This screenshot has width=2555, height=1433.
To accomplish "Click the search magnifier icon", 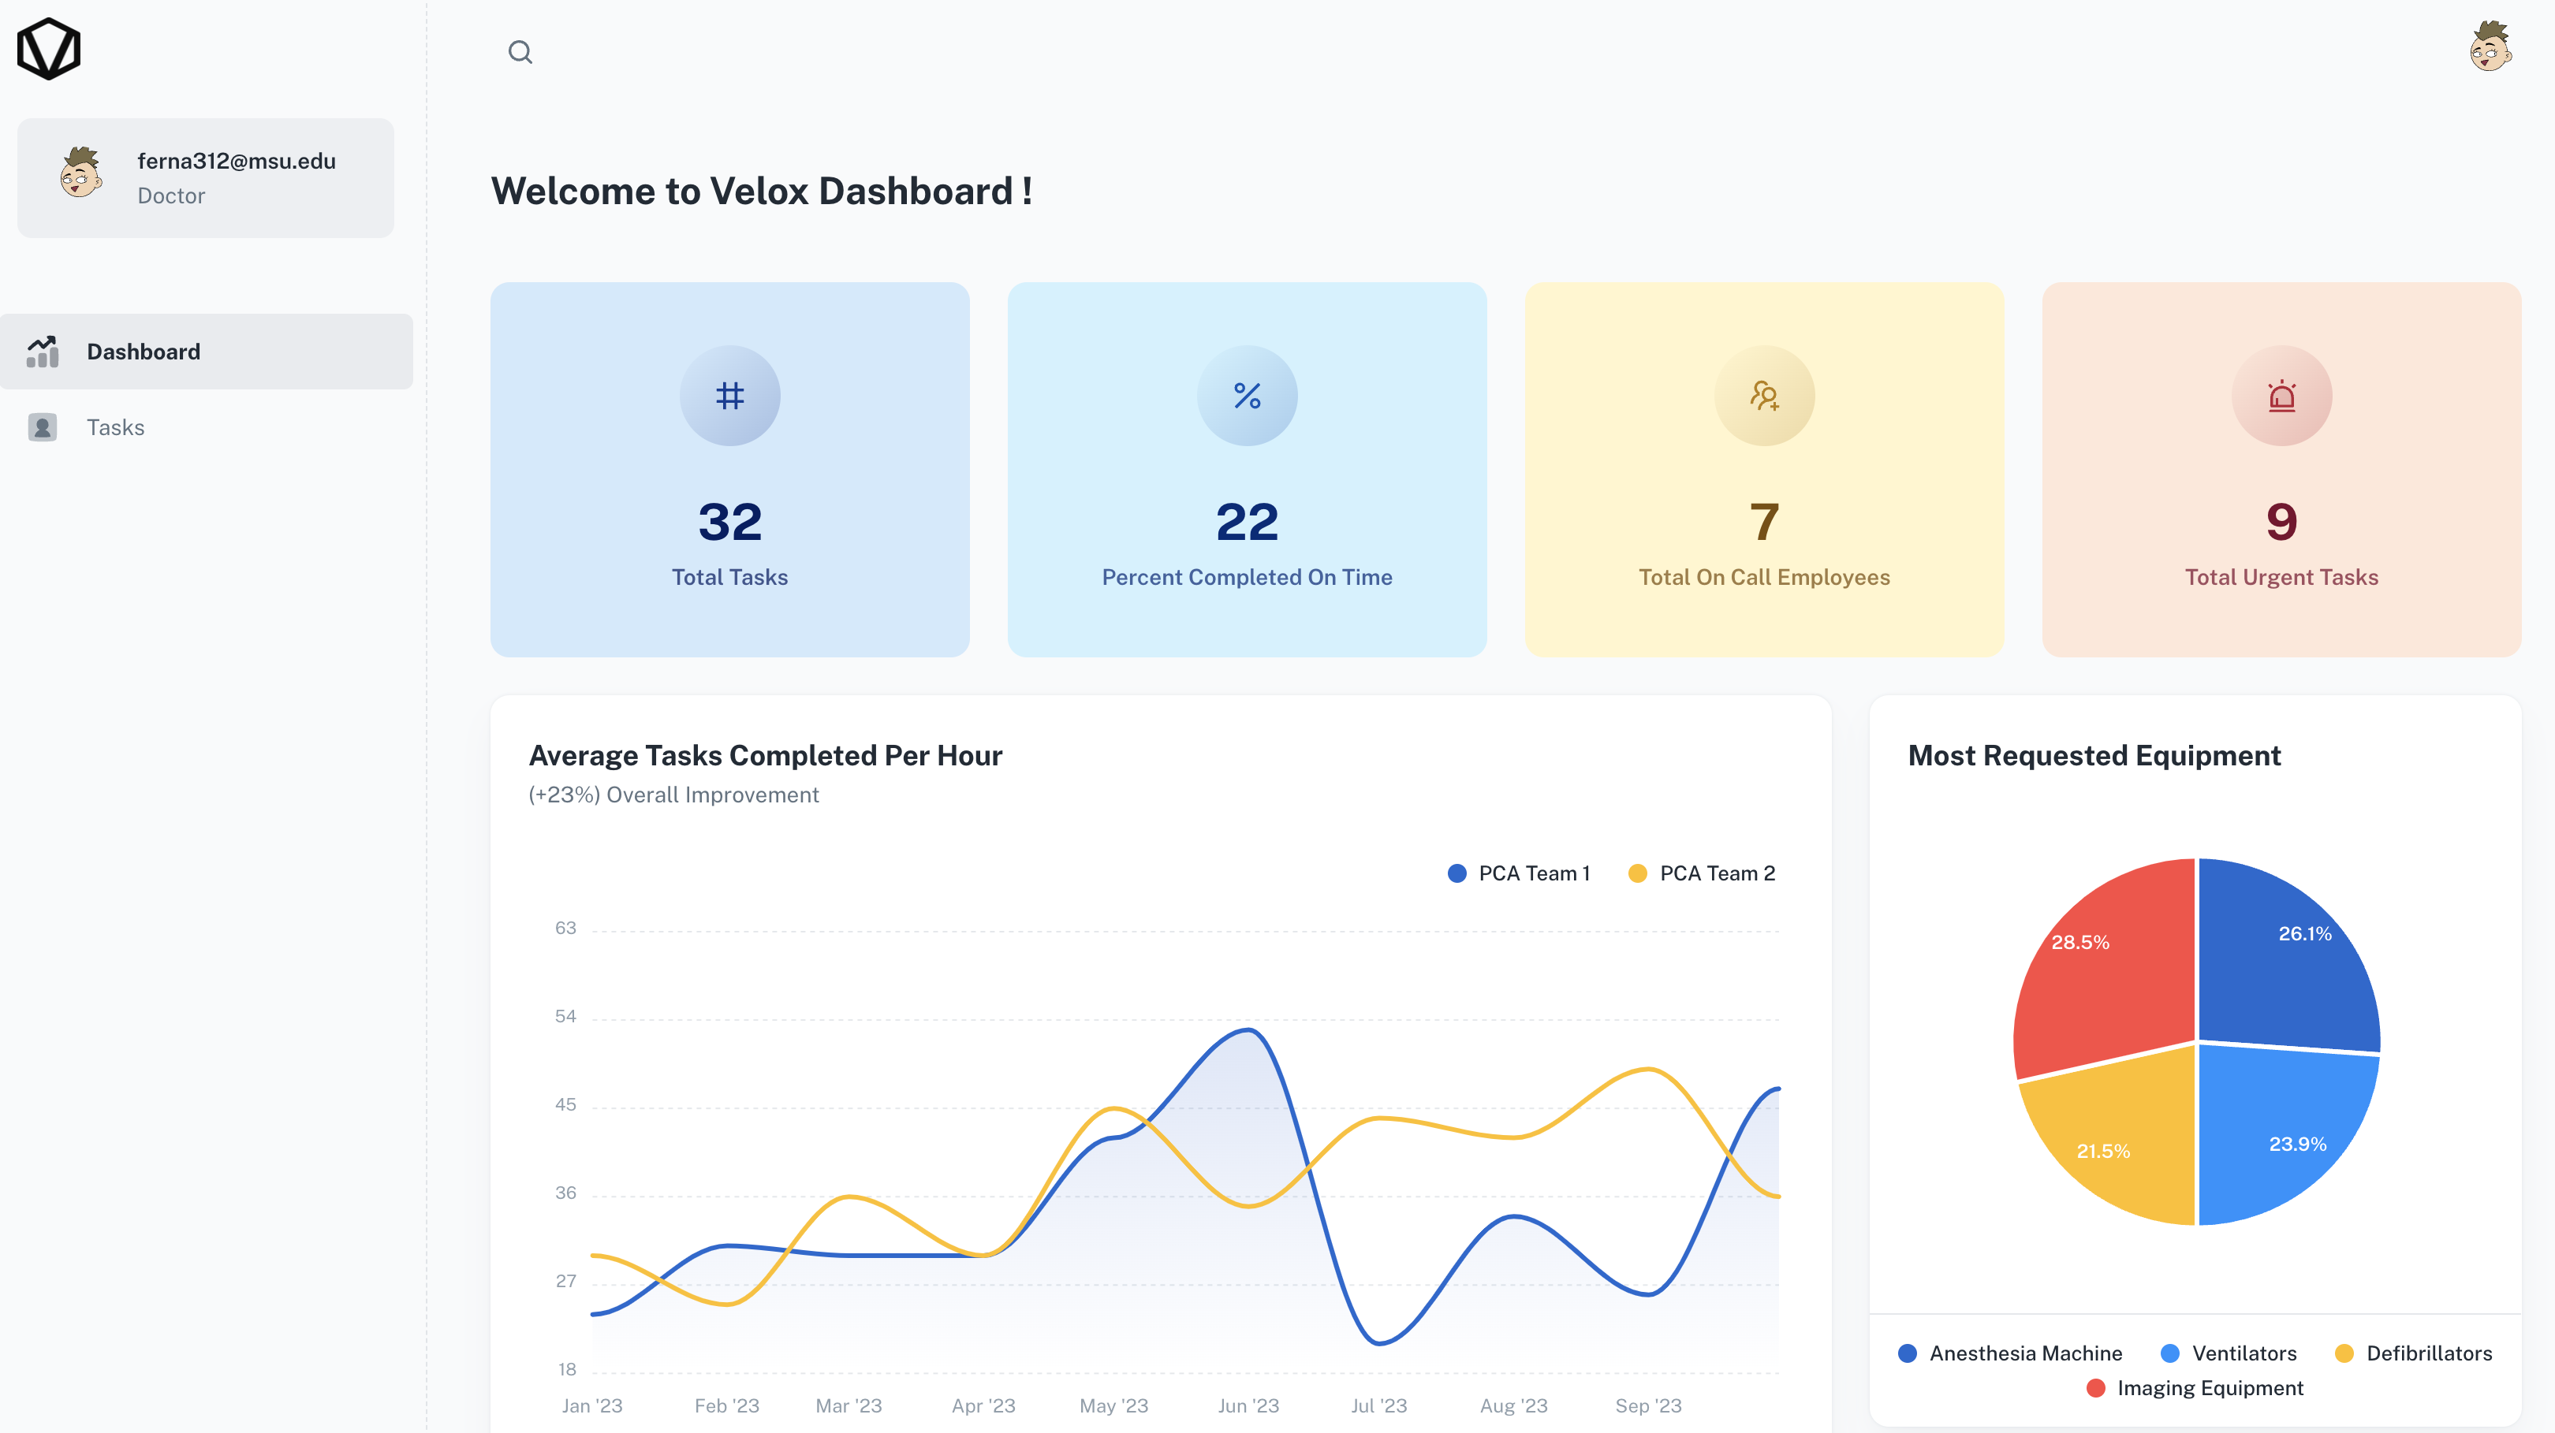I will [x=520, y=51].
